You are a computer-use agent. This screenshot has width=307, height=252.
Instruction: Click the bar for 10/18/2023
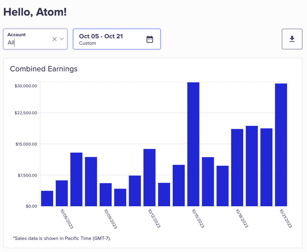pyautogui.click(x=237, y=167)
